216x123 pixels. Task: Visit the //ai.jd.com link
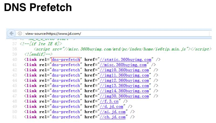click(x=112, y=112)
